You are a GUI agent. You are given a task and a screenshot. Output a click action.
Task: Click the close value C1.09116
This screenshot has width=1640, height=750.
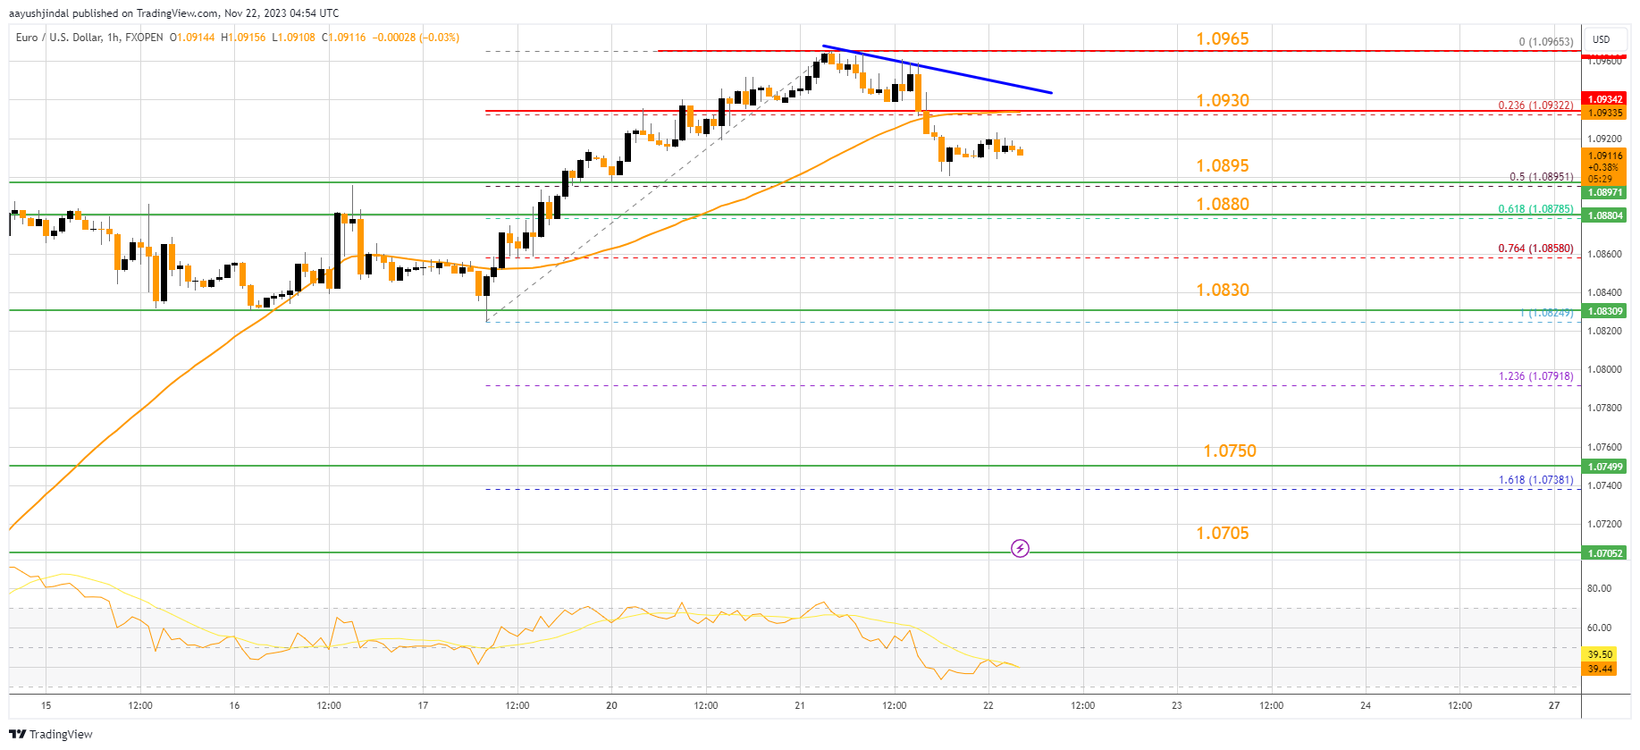click(345, 38)
